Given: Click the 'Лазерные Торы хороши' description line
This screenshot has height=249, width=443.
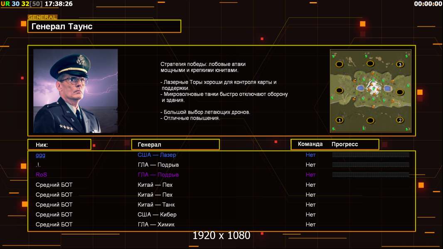Looking at the screenshot, I should 219,82.
